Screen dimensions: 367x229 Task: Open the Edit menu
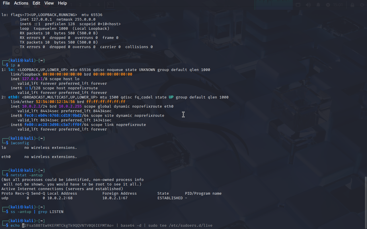[36, 3]
